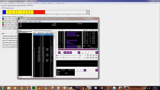Screen dimensions: 160x90
Task: Open the Windows Start menu
Action: click(x=2, y=88)
